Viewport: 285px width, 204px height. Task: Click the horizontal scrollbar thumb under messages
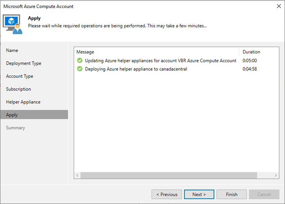[x=169, y=175]
